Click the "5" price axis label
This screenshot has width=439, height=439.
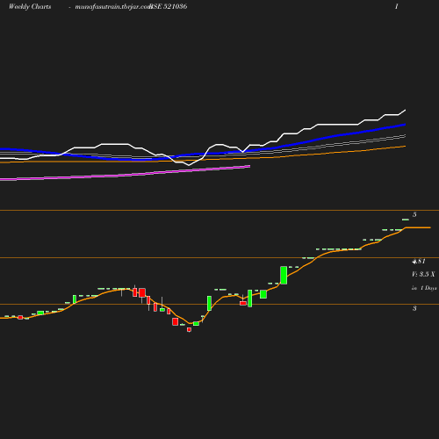[x=414, y=214]
